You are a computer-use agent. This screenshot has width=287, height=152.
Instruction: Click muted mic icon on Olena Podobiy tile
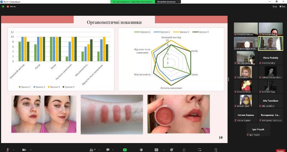[x=260, y=63]
